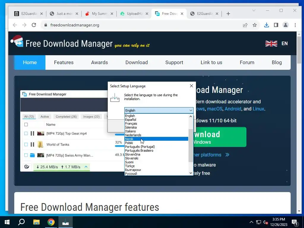This screenshot has height=228, width=304.
Task: Open the Chrome profile avatar
Action: (286, 25)
